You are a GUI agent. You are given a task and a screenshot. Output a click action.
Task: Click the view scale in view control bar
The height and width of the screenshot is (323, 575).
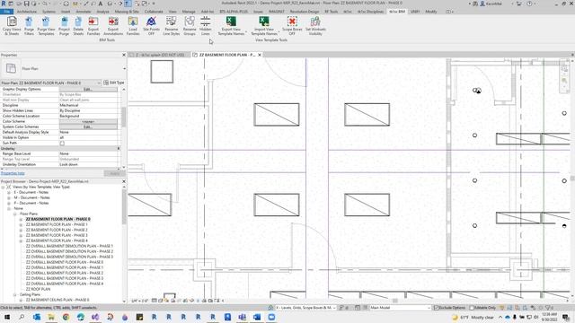(x=140, y=301)
